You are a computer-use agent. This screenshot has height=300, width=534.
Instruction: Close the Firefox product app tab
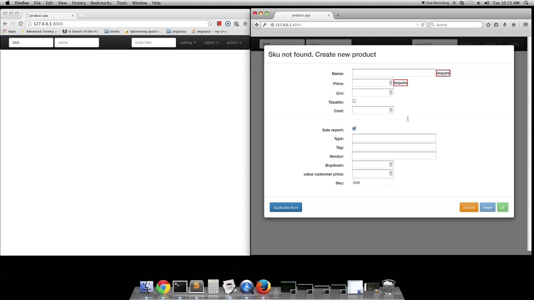(328, 15)
